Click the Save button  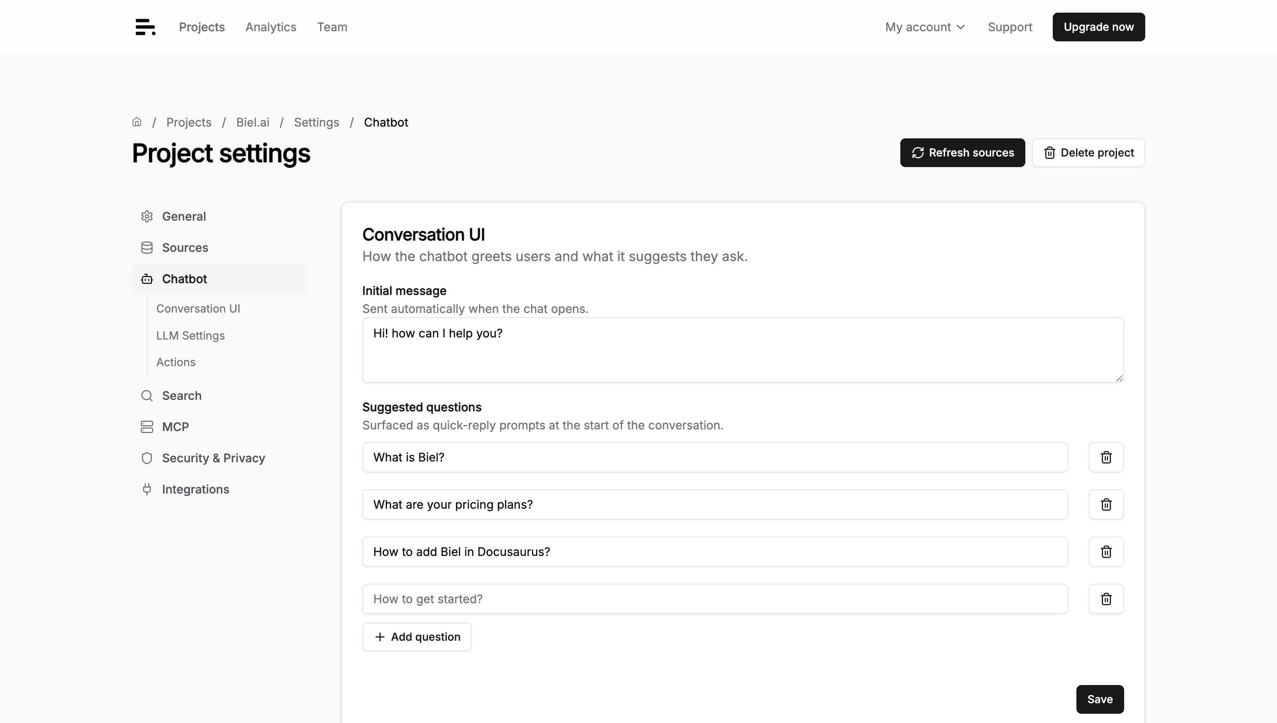pos(1100,699)
